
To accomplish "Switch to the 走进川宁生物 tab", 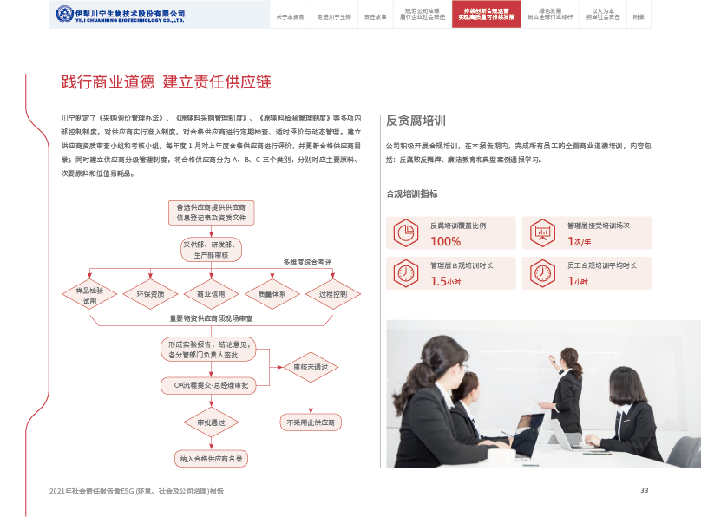I will pos(334,16).
